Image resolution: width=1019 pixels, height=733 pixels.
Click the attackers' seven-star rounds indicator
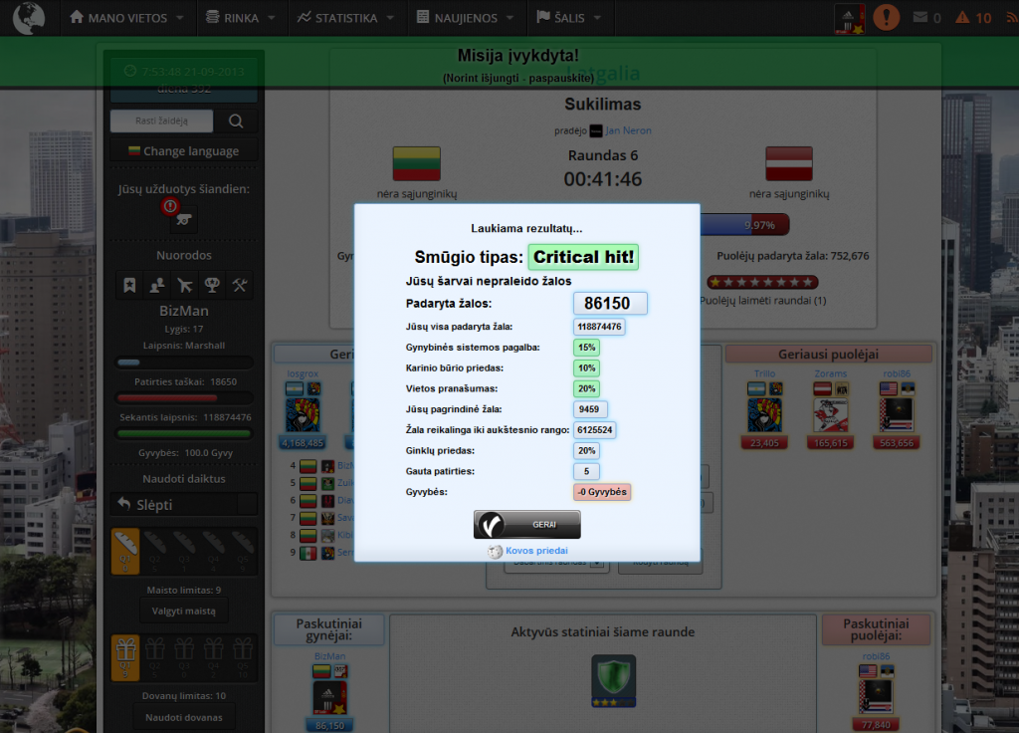click(763, 282)
